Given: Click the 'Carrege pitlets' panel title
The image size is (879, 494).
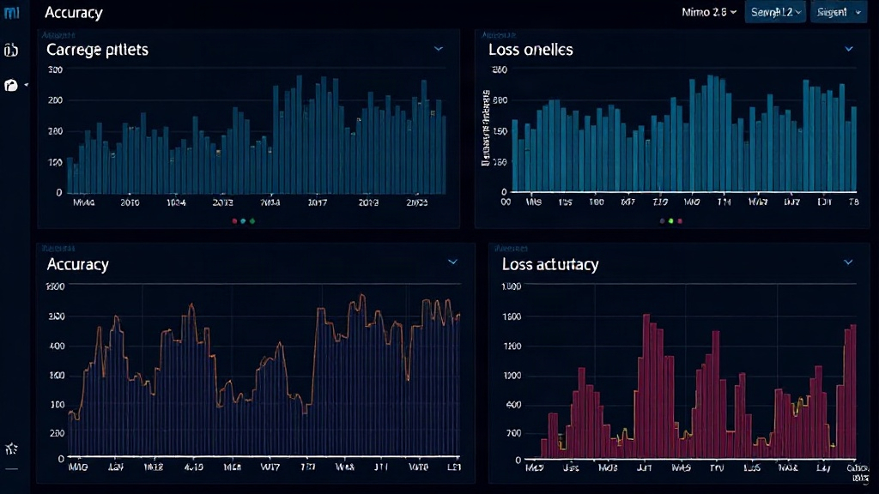Looking at the screenshot, I should (x=98, y=50).
